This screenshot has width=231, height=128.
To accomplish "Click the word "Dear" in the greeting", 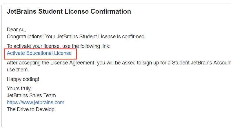I will [x=12, y=29].
